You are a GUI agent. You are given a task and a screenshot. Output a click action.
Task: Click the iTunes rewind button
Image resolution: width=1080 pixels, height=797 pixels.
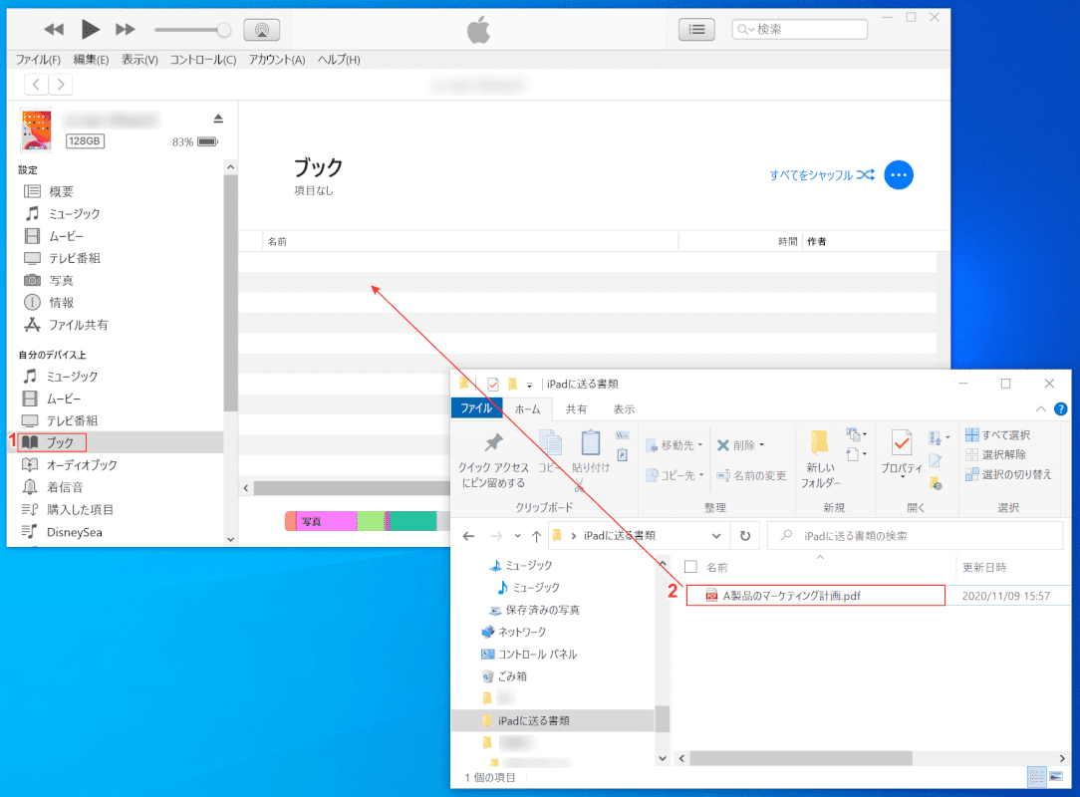pyautogui.click(x=53, y=29)
